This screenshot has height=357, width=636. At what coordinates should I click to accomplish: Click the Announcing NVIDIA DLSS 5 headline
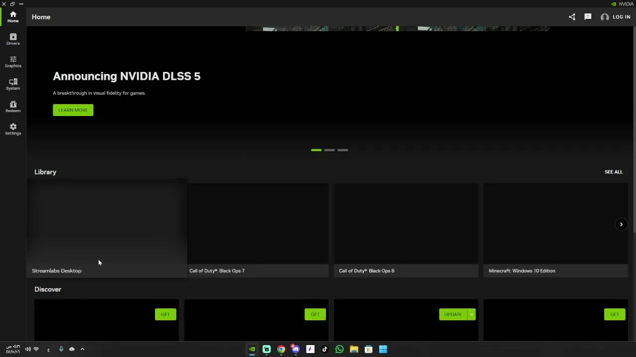[x=127, y=76]
